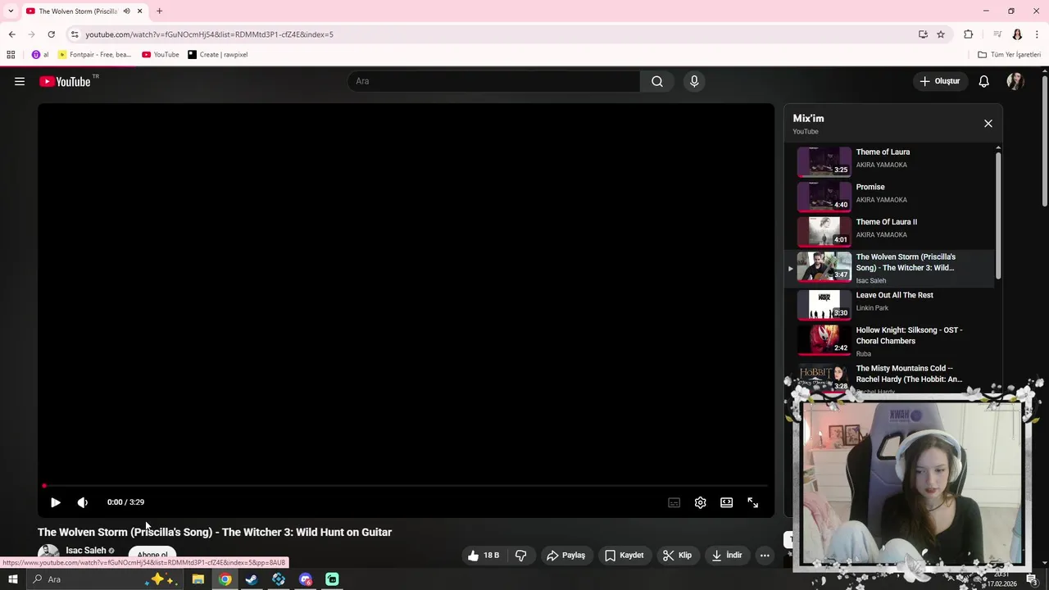Open a new browser tab
This screenshot has height=590, width=1049.
coord(160,11)
